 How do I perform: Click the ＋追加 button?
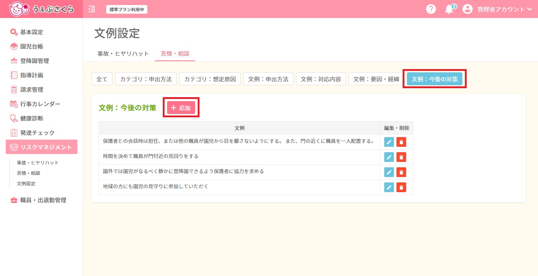[181, 108]
